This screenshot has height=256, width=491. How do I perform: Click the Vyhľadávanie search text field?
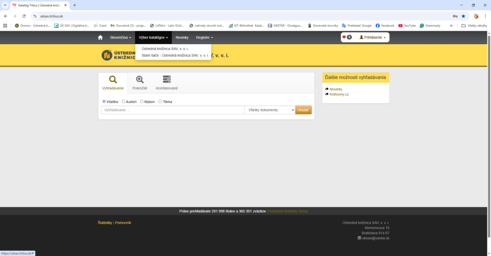point(173,110)
